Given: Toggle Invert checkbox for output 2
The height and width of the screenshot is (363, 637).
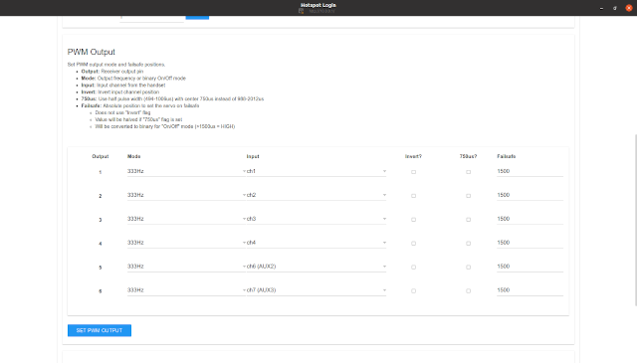Looking at the screenshot, I should (414, 196).
